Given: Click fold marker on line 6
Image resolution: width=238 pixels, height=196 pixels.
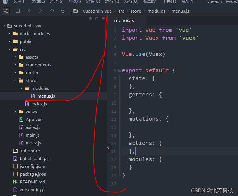Looking at the screenshot, I should (x=119, y=70).
